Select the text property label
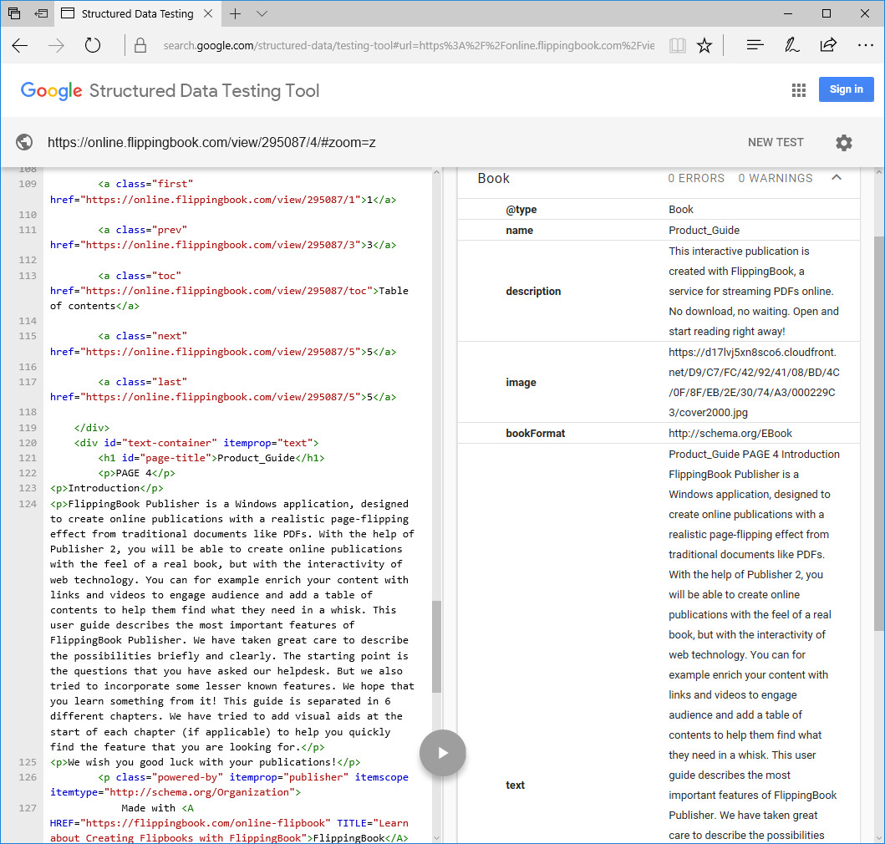This screenshot has height=844, width=885. pyautogui.click(x=516, y=785)
